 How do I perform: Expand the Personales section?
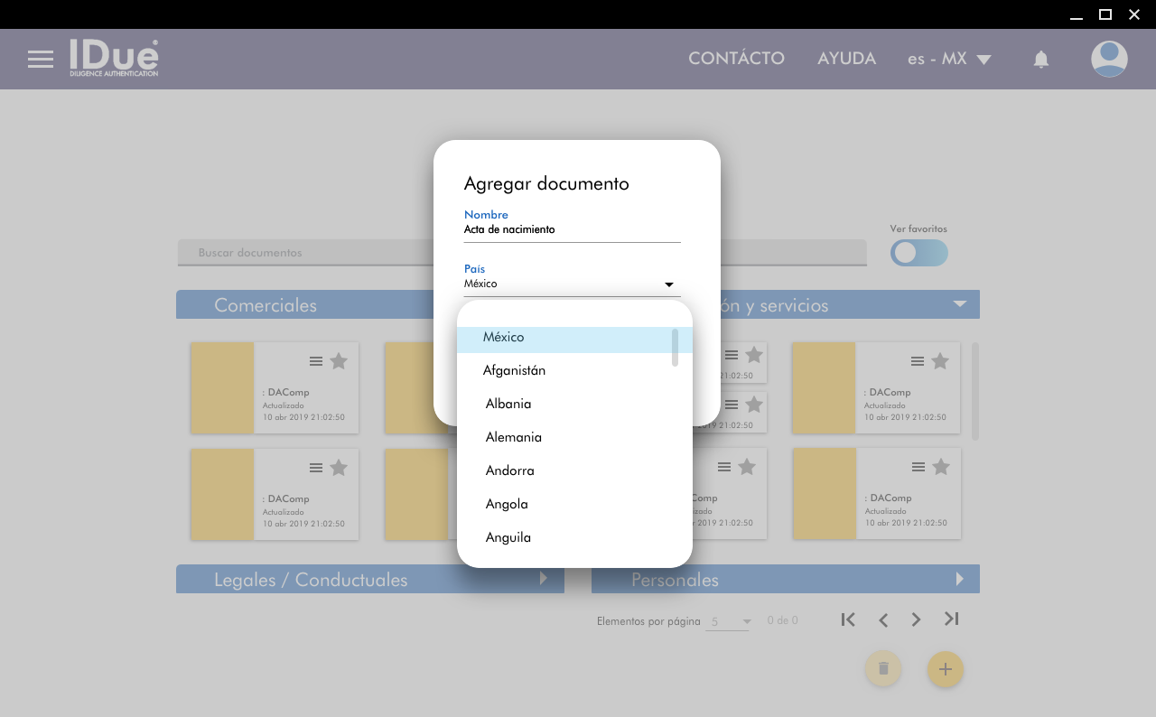click(x=959, y=579)
